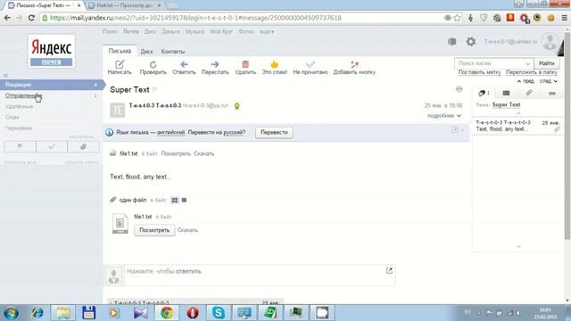Click the info icon in translation bar
The height and width of the screenshot is (321, 571).
(109, 133)
